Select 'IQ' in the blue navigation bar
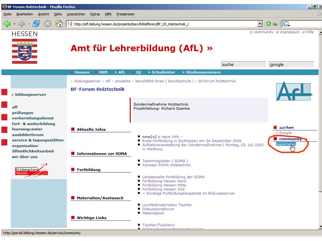The height and width of the screenshot is (241, 322). pyautogui.click(x=139, y=72)
